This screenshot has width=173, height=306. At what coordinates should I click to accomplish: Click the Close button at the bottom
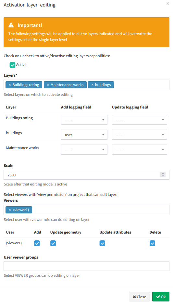(x=139, y=297)
